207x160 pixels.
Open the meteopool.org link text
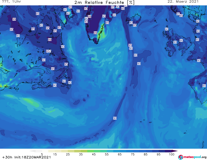[x=195, y=157]
